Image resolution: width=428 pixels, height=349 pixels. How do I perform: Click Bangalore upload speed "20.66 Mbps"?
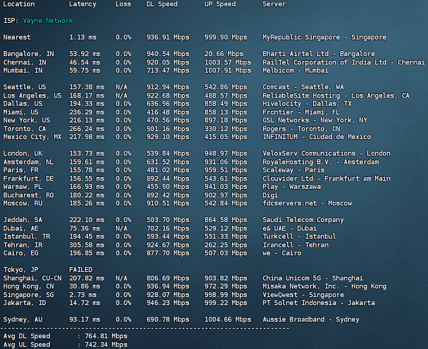coord(224,54)
